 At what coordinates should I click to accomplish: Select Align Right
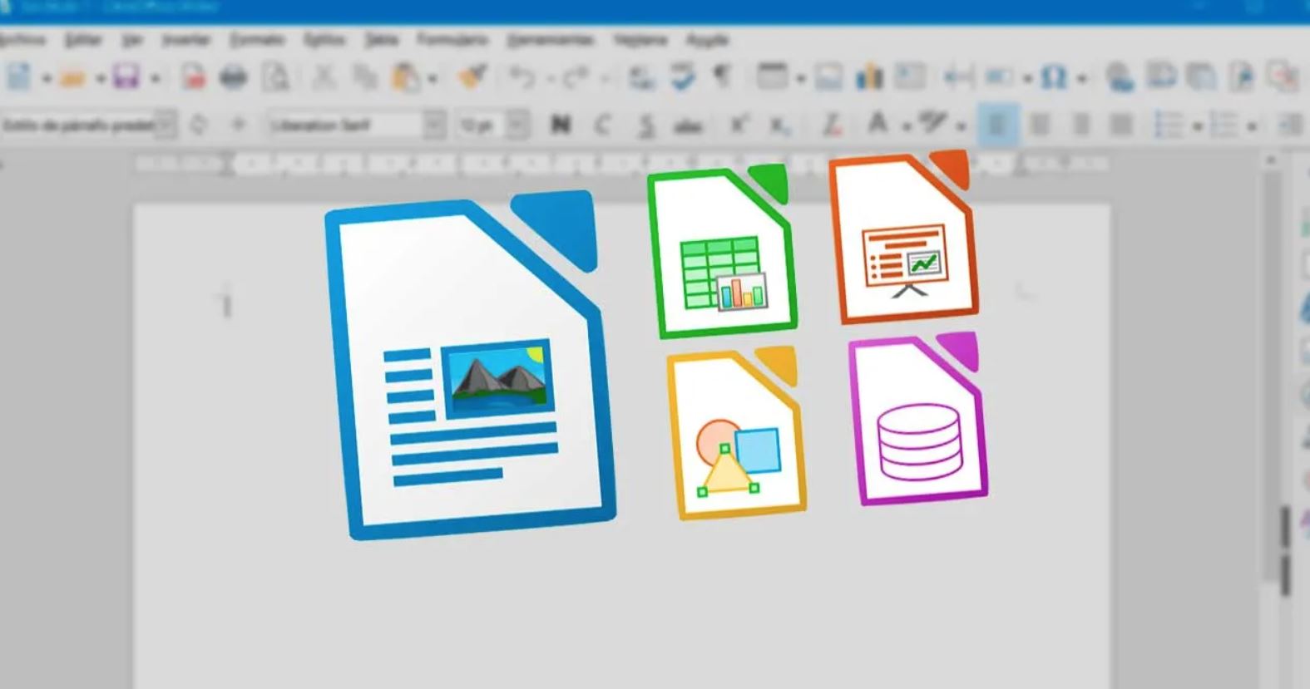[x=1081, y=125]
